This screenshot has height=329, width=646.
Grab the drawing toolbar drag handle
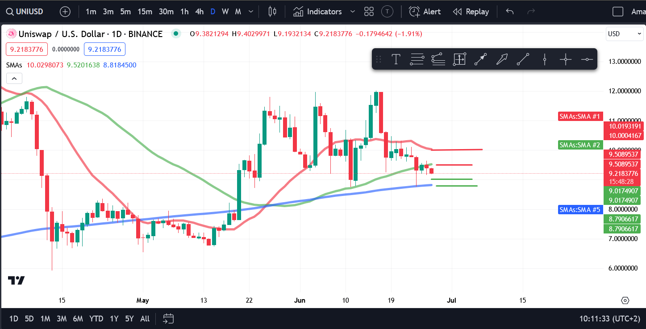(x=379, y=59)
